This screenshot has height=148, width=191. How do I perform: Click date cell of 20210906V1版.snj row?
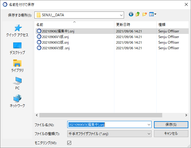[x=129, y=37]
